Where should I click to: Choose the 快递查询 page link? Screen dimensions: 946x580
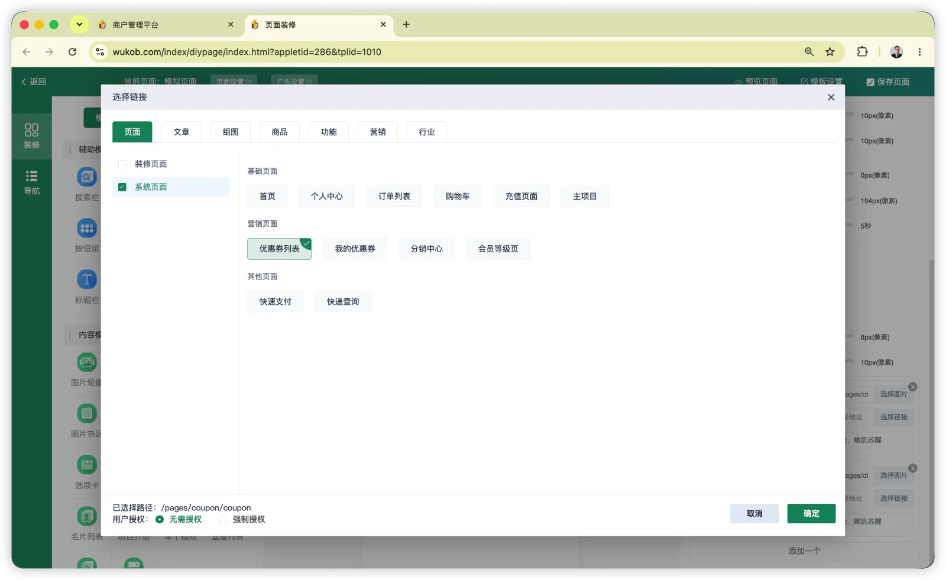[343, 301]
